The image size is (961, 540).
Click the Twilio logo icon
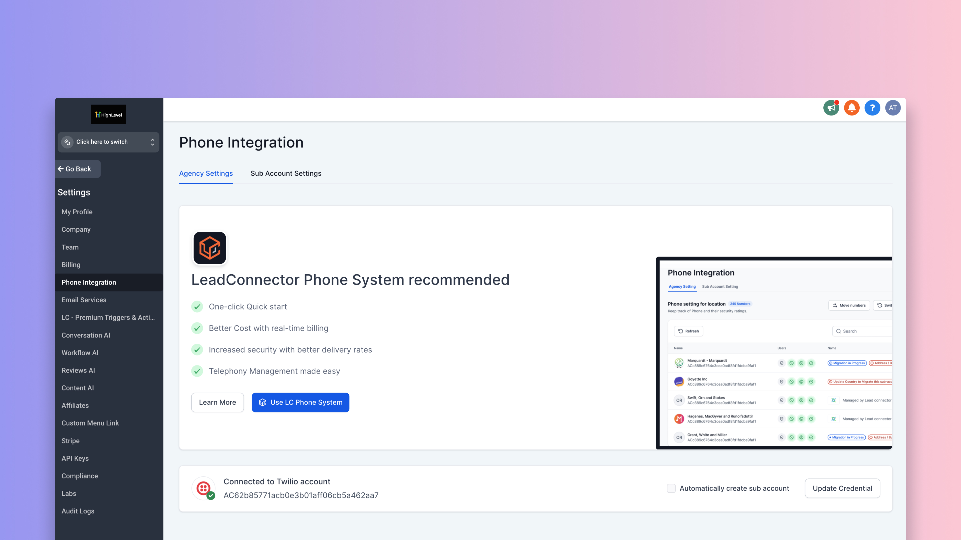click(204, 488)
